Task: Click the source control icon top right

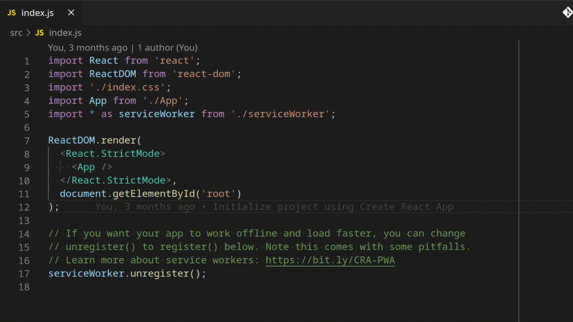Action: [x=567, y=12]
